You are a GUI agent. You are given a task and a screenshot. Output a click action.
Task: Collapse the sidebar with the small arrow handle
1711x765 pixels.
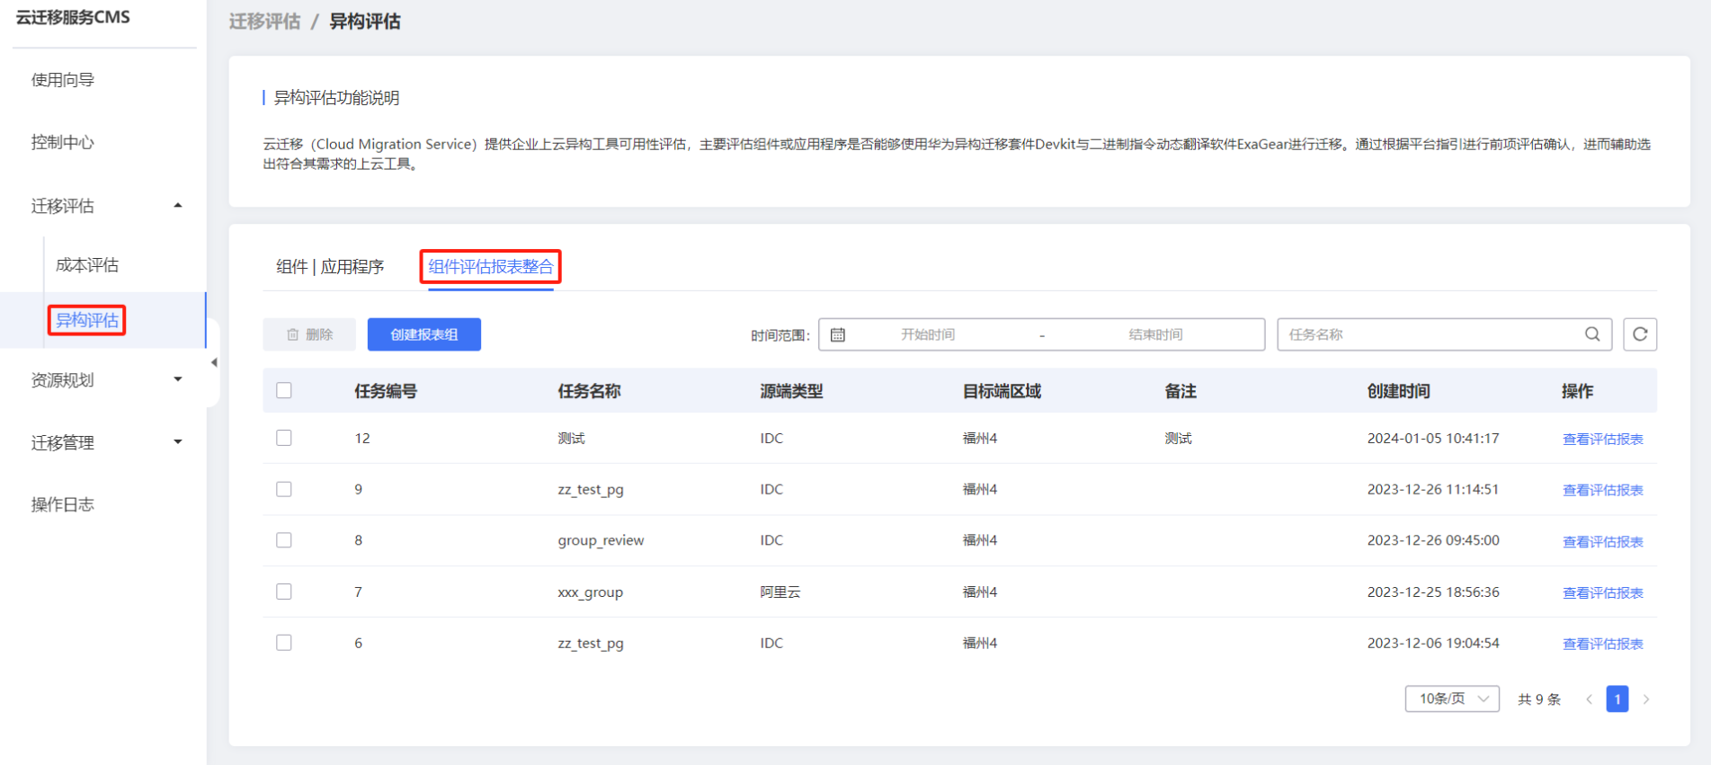[214, 362]
